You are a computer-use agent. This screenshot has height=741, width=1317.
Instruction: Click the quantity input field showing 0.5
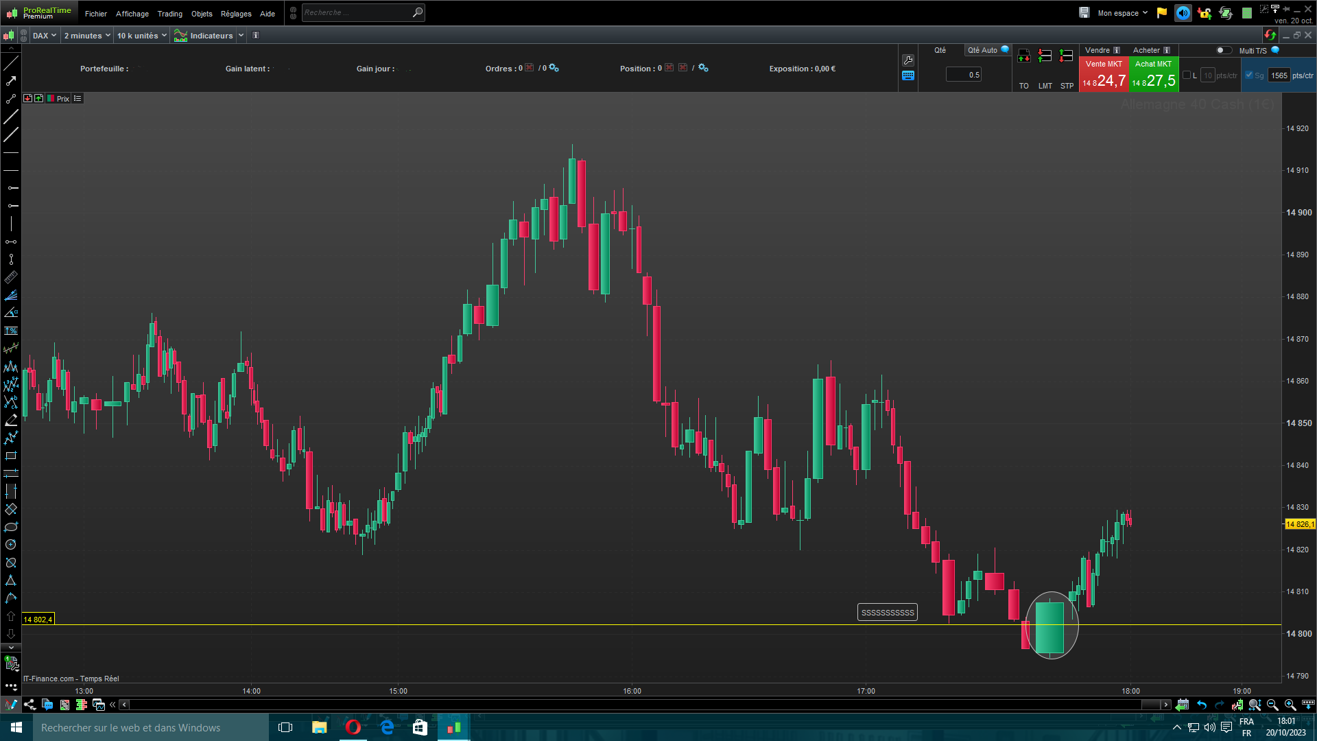(964, 75)
